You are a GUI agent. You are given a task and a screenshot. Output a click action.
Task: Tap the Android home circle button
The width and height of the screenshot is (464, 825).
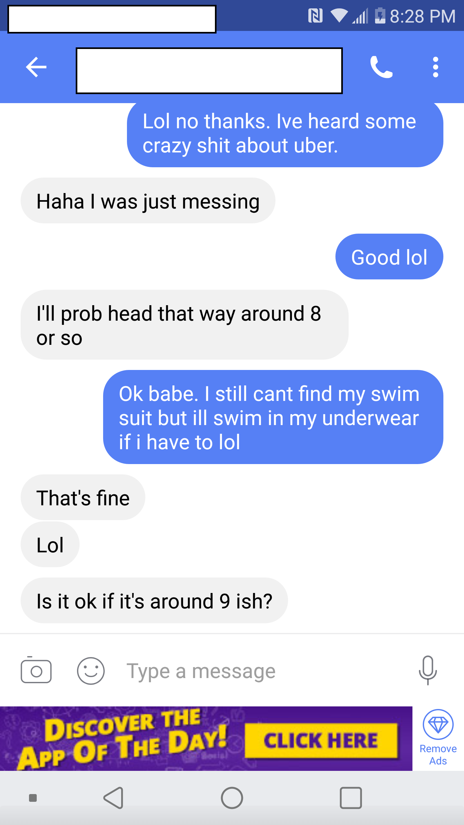(232, 798)
